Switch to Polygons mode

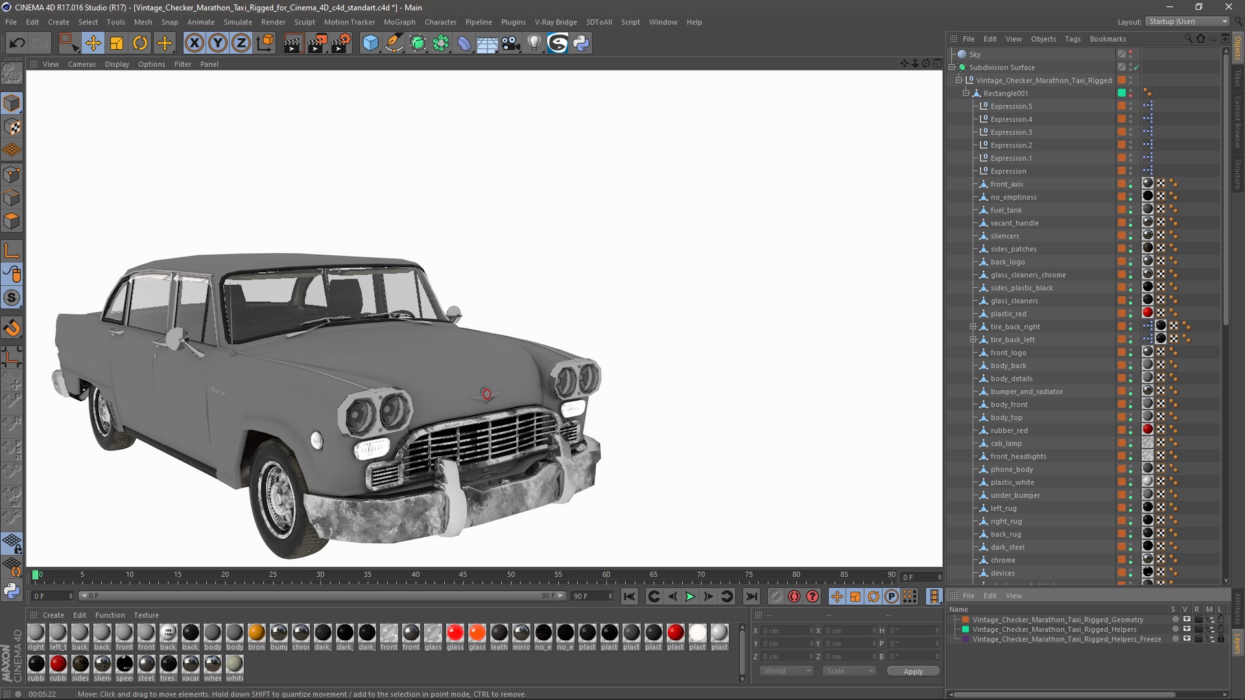12,221
